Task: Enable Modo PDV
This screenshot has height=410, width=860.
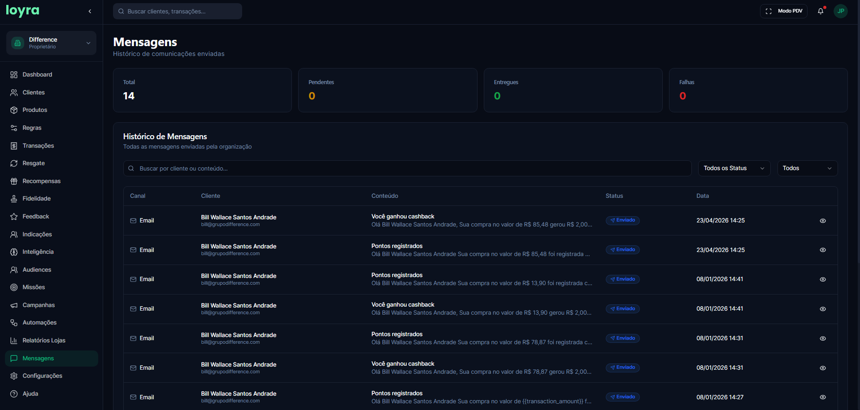Action: coord(783,11)
